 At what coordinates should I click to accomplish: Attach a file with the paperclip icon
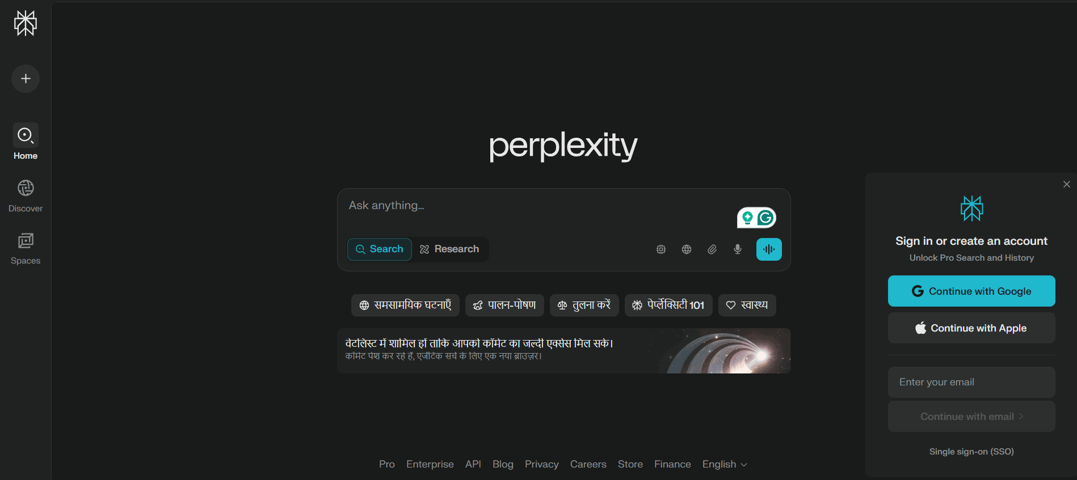712,249
